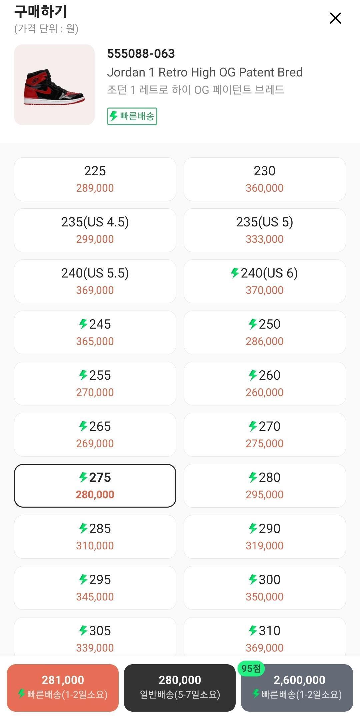Buy with regular delivery for 280,000
The image size is (360, 720).
[180, 688]
